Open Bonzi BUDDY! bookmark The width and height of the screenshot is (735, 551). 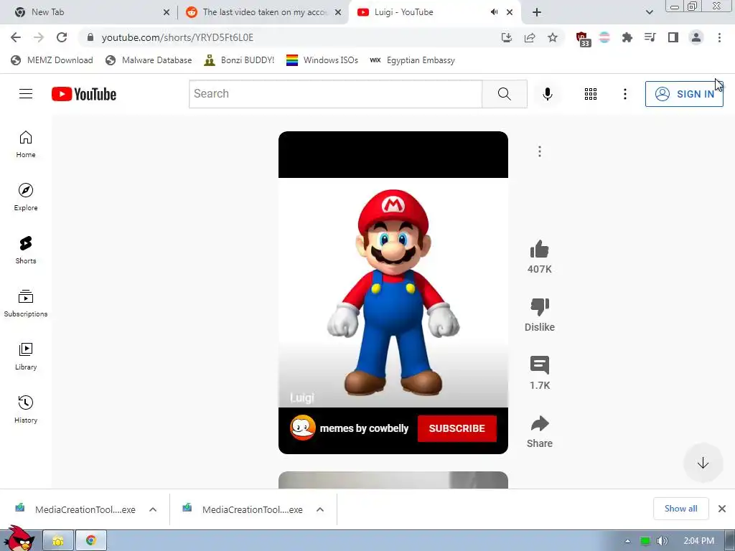click(x=239, y=60)
